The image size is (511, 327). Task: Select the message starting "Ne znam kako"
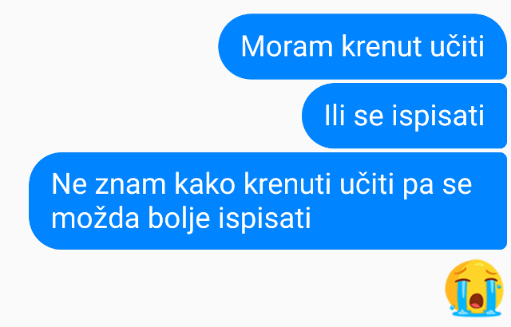[268, 201]
